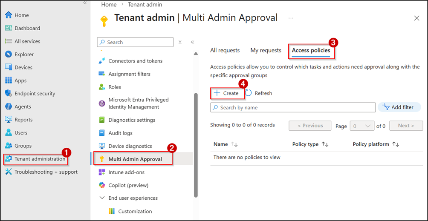Collapse the left navigation sidebar
Screen dimensions: 428x221
tap(85, 3)
